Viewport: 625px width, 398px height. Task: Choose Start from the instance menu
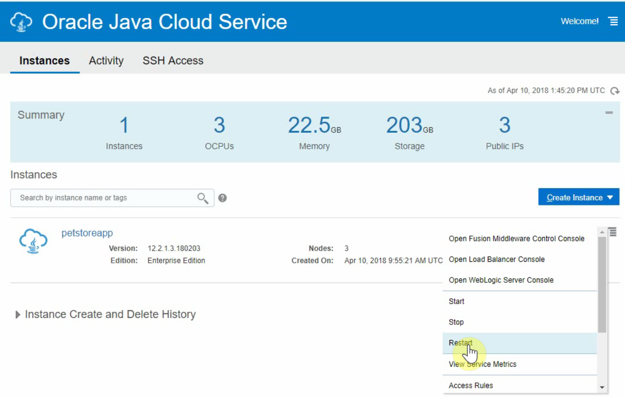point(520,301)
